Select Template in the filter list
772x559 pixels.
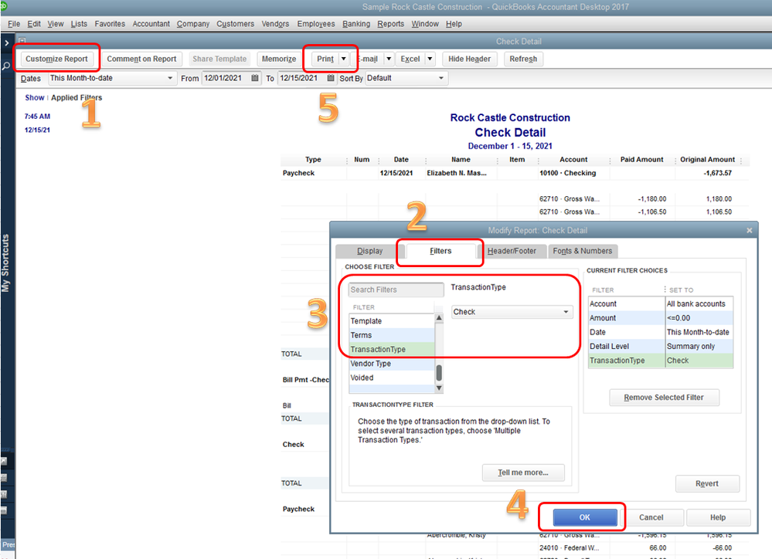coord(392,321)
